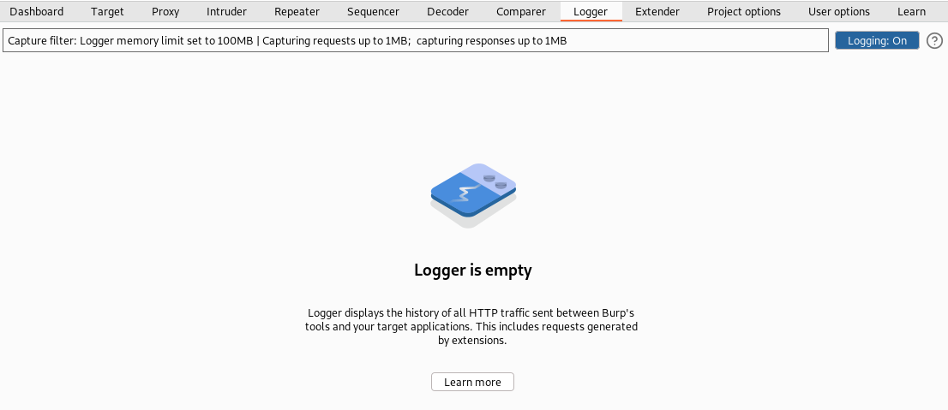Open the Comparer tab
The image size is (948, 410).
[520, 11]
